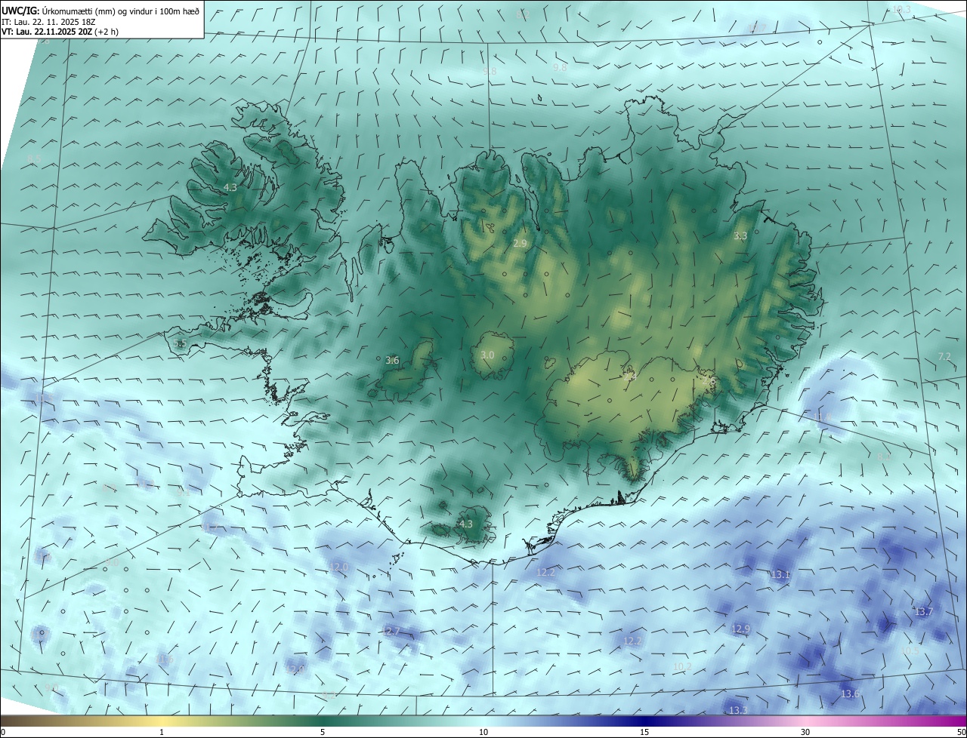Click the 1 tick label on the color scale
Screen dimensions: 967x738
(162, 732)
